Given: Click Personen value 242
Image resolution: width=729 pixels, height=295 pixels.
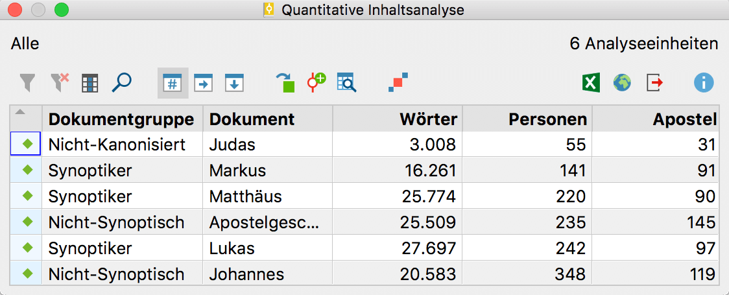Looking at the screenshot, I should (x=571, y=248).
